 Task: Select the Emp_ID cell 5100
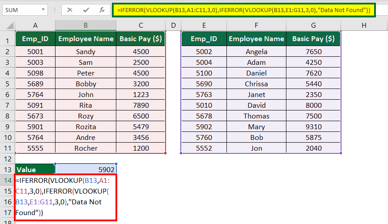(x=204, y=73)
